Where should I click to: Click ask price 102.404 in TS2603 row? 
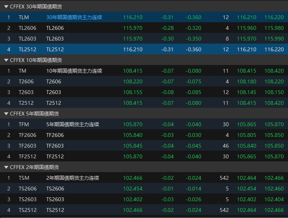[274, 199]
